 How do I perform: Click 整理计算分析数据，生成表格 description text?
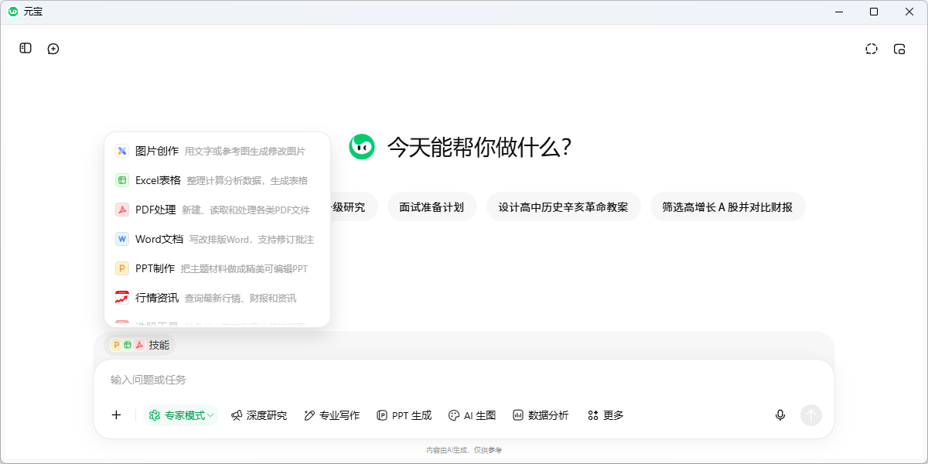[247, 180]
